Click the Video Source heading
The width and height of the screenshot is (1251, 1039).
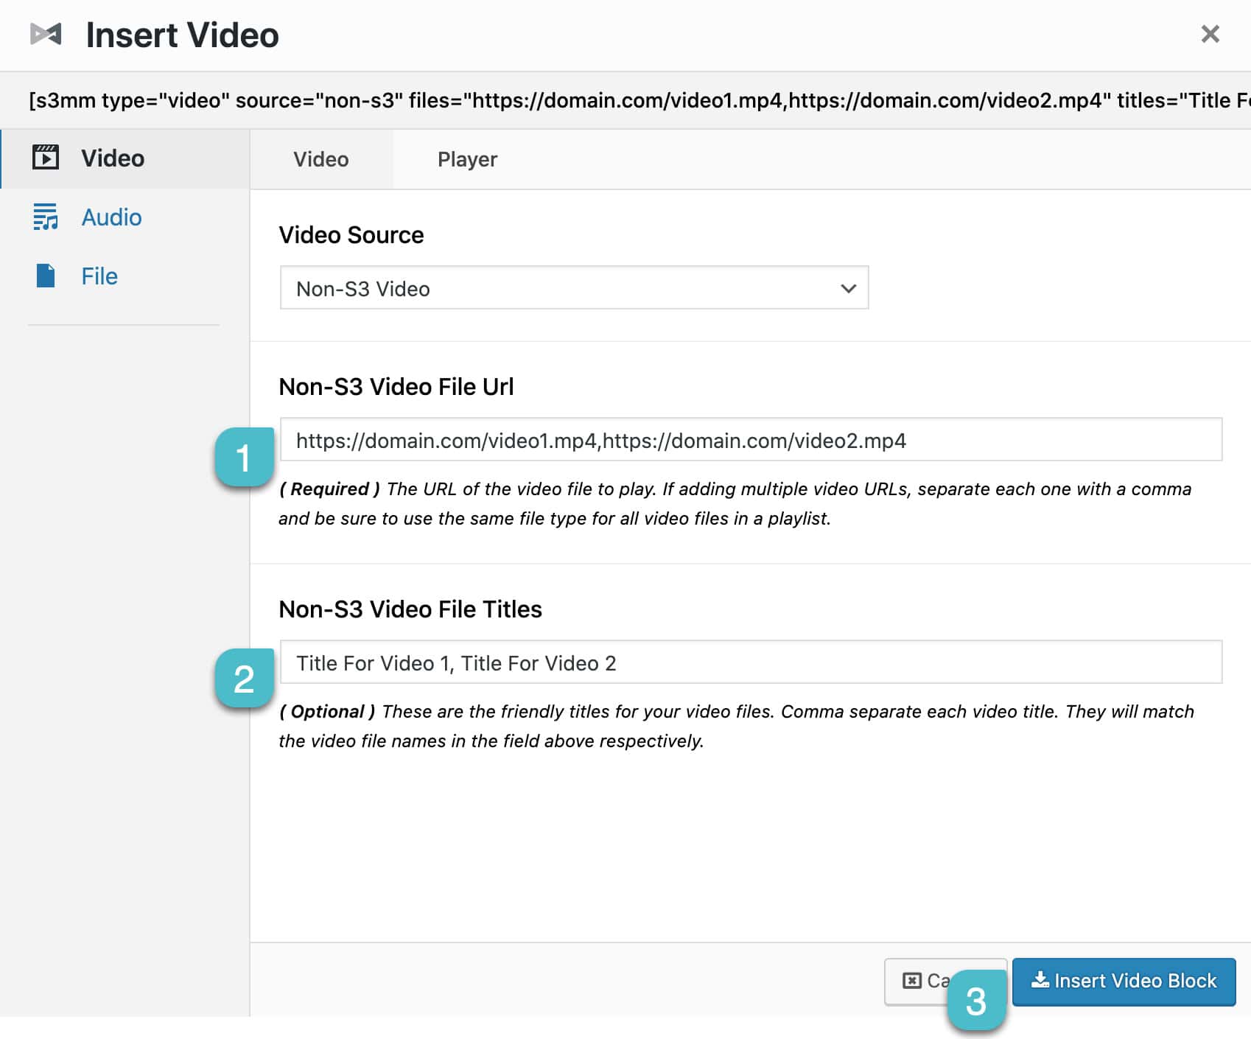(351, 235)
